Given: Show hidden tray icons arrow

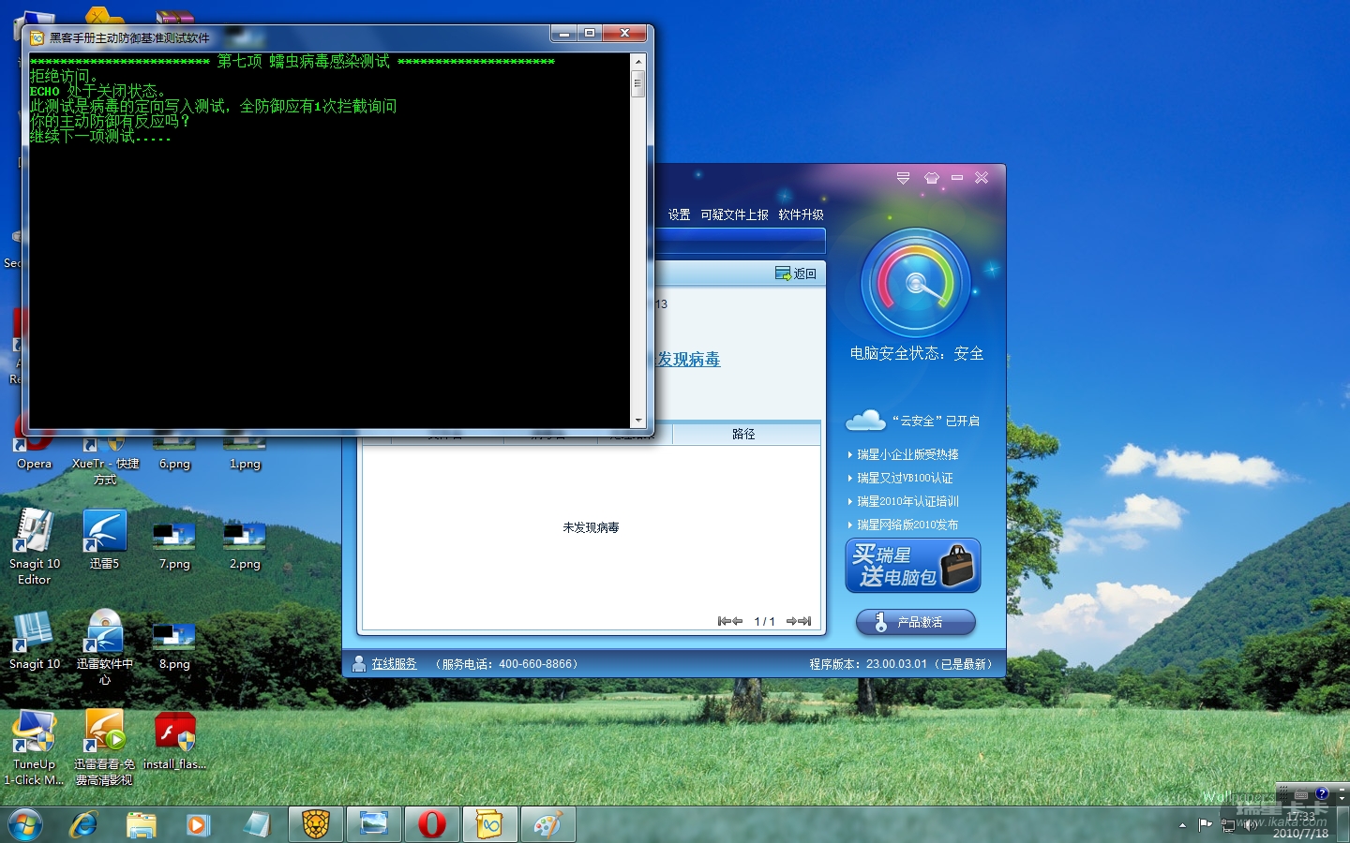Looking at the screenshot, I should [1182, 825].
